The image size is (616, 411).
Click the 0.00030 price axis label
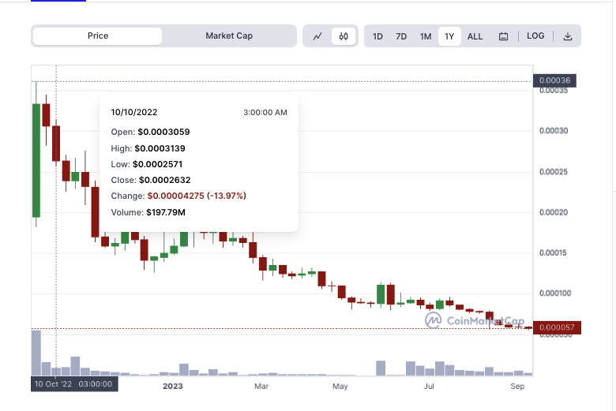click(x=553, y=131)
